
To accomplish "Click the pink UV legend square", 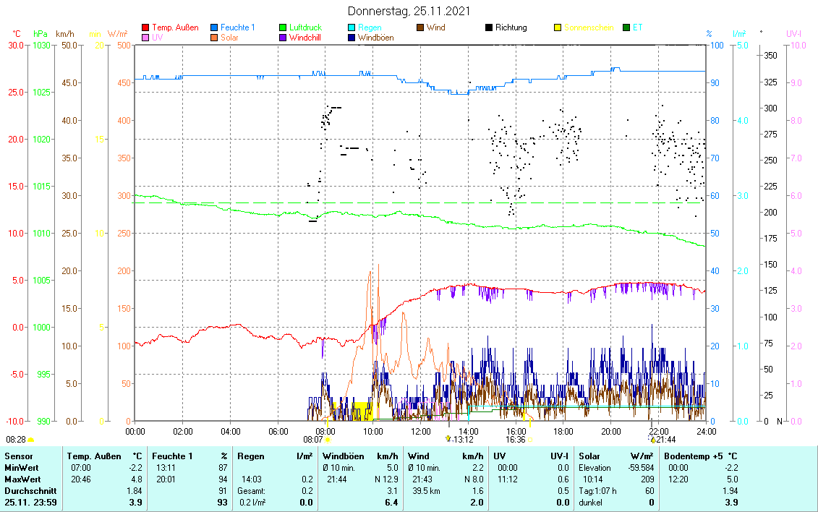I will click(x=145, y=38).
